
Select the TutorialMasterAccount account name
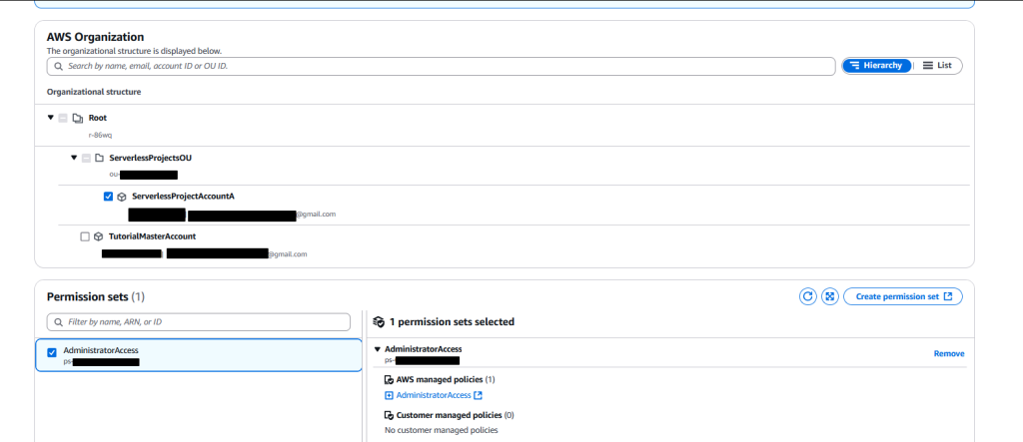152,236
